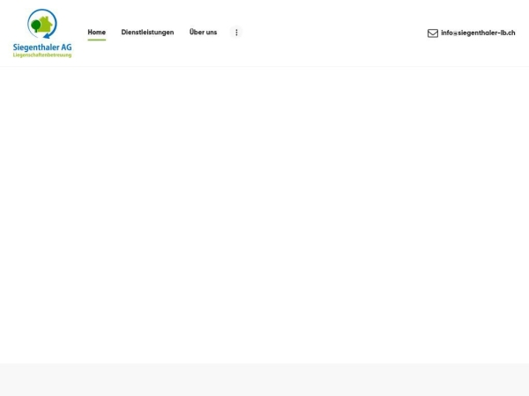Click the @ symbol in the email address
529x396 pixels.
click(456, 33)
